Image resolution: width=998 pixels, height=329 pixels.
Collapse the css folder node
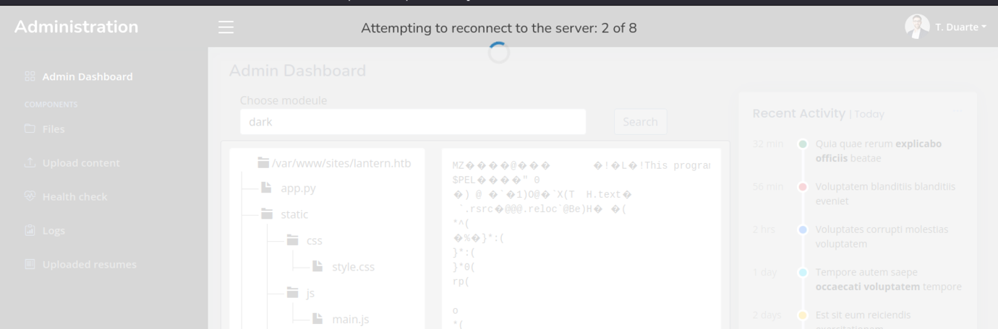(x=293, y=240)
